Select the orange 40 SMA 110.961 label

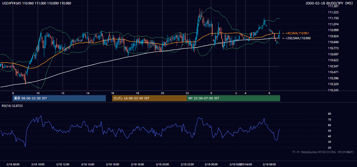click(296, 33)
